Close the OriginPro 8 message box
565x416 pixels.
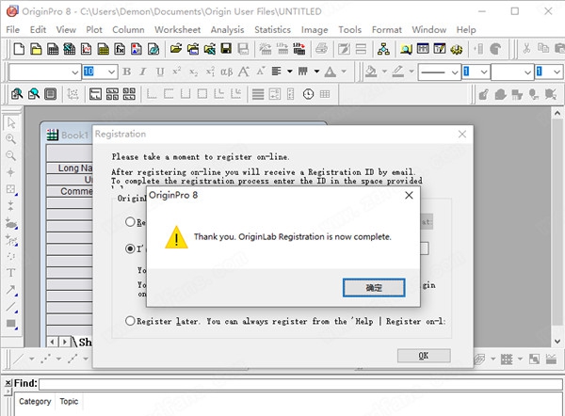pyautogui.click(x=409, y=195)
